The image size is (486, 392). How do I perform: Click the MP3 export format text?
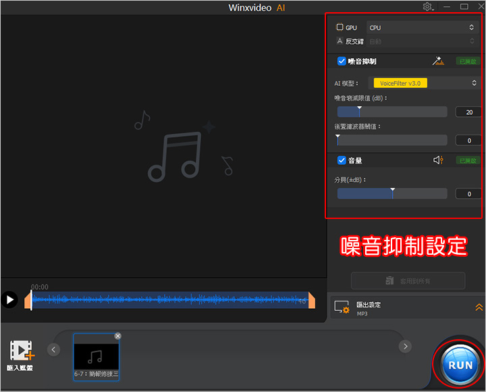coord(362,314)
